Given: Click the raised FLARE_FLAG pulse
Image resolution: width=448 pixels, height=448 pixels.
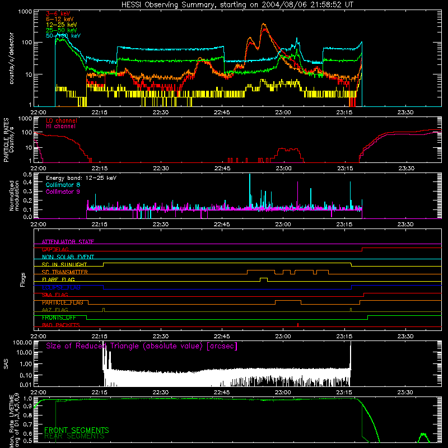Looking at the screenshot, I should click(264, 279).
